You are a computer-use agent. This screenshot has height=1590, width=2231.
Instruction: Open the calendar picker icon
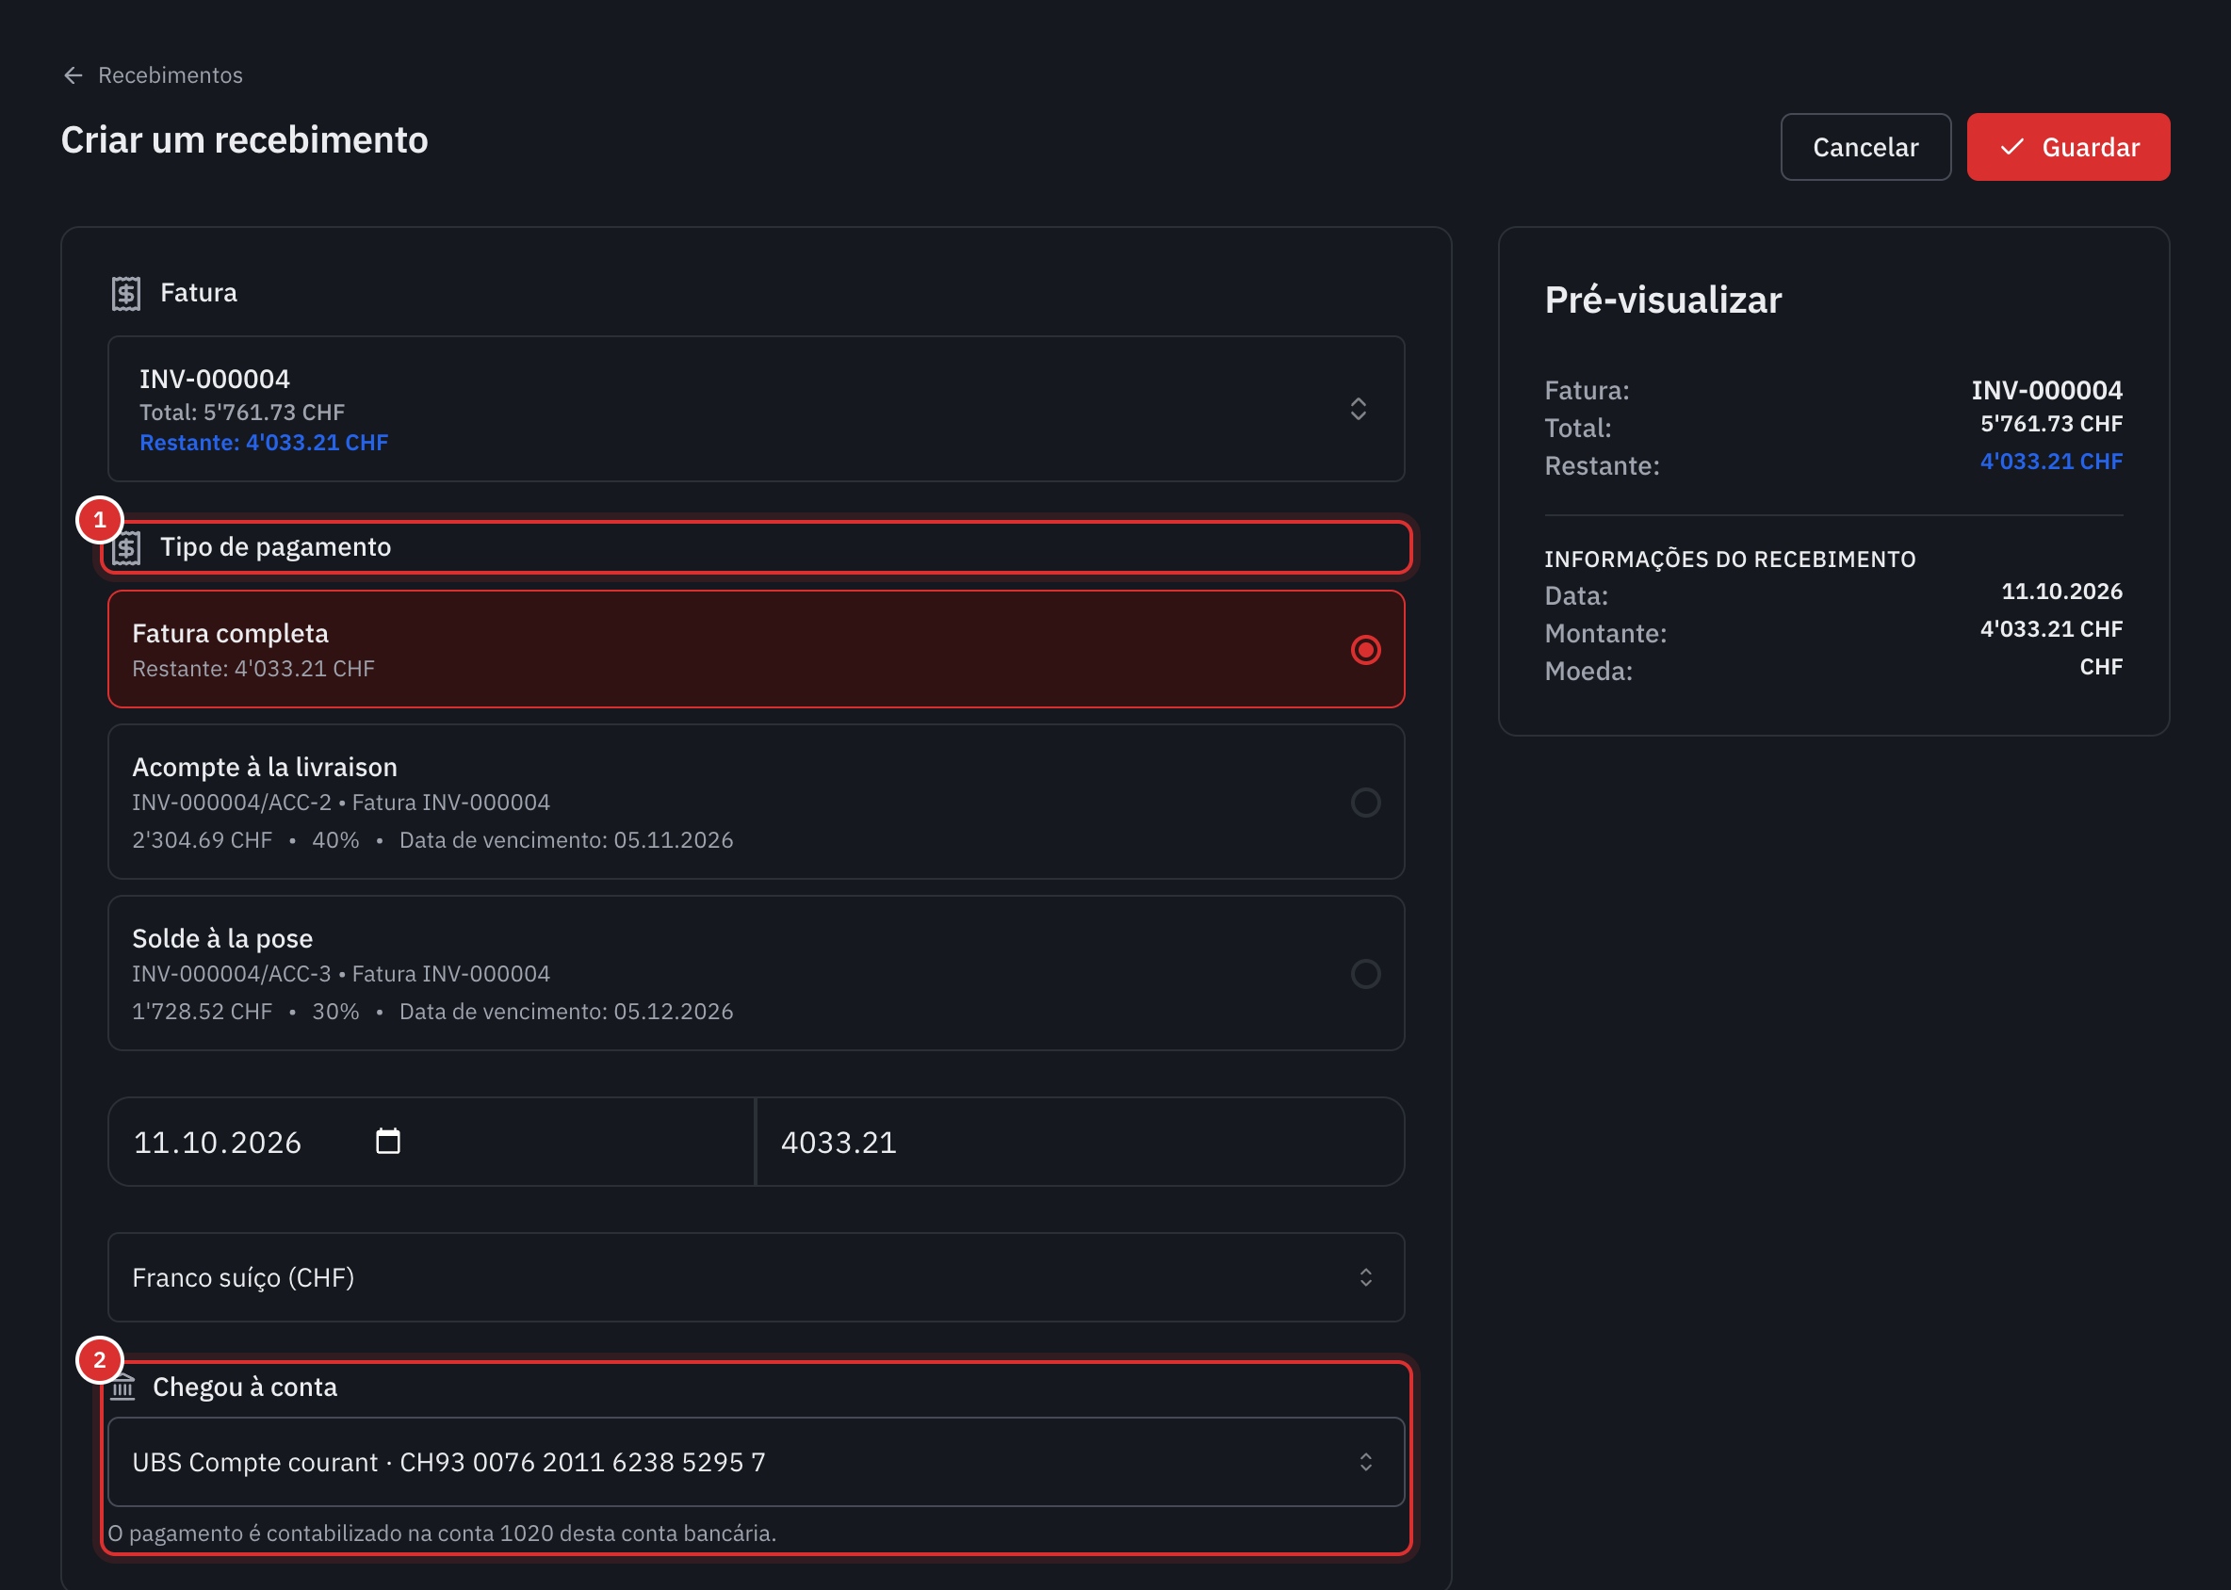[388, 1142]
